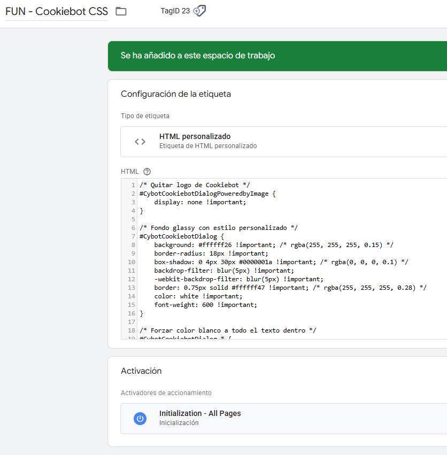Click the line starting 'background: #ffffff26'

point(273,245)
